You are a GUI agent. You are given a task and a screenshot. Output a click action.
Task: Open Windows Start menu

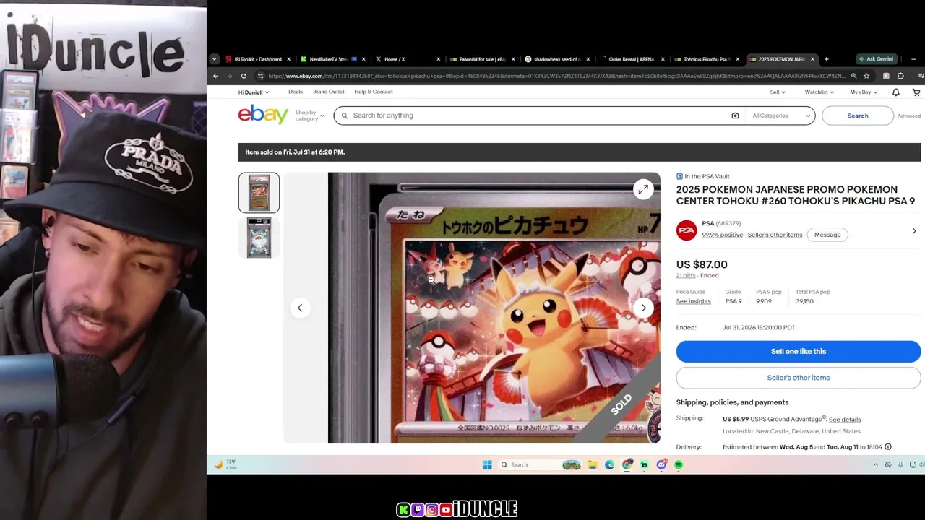coord(487,464)
